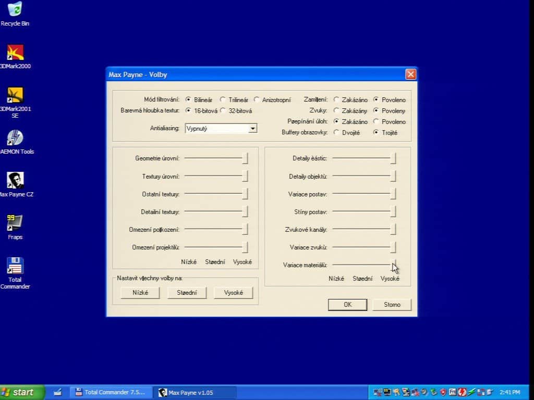Viewport: 534px width, 400px height.
Task: Select the DAEMON Tools desktop shortcut
Action: pyautogui.click(x=16, y=142)
